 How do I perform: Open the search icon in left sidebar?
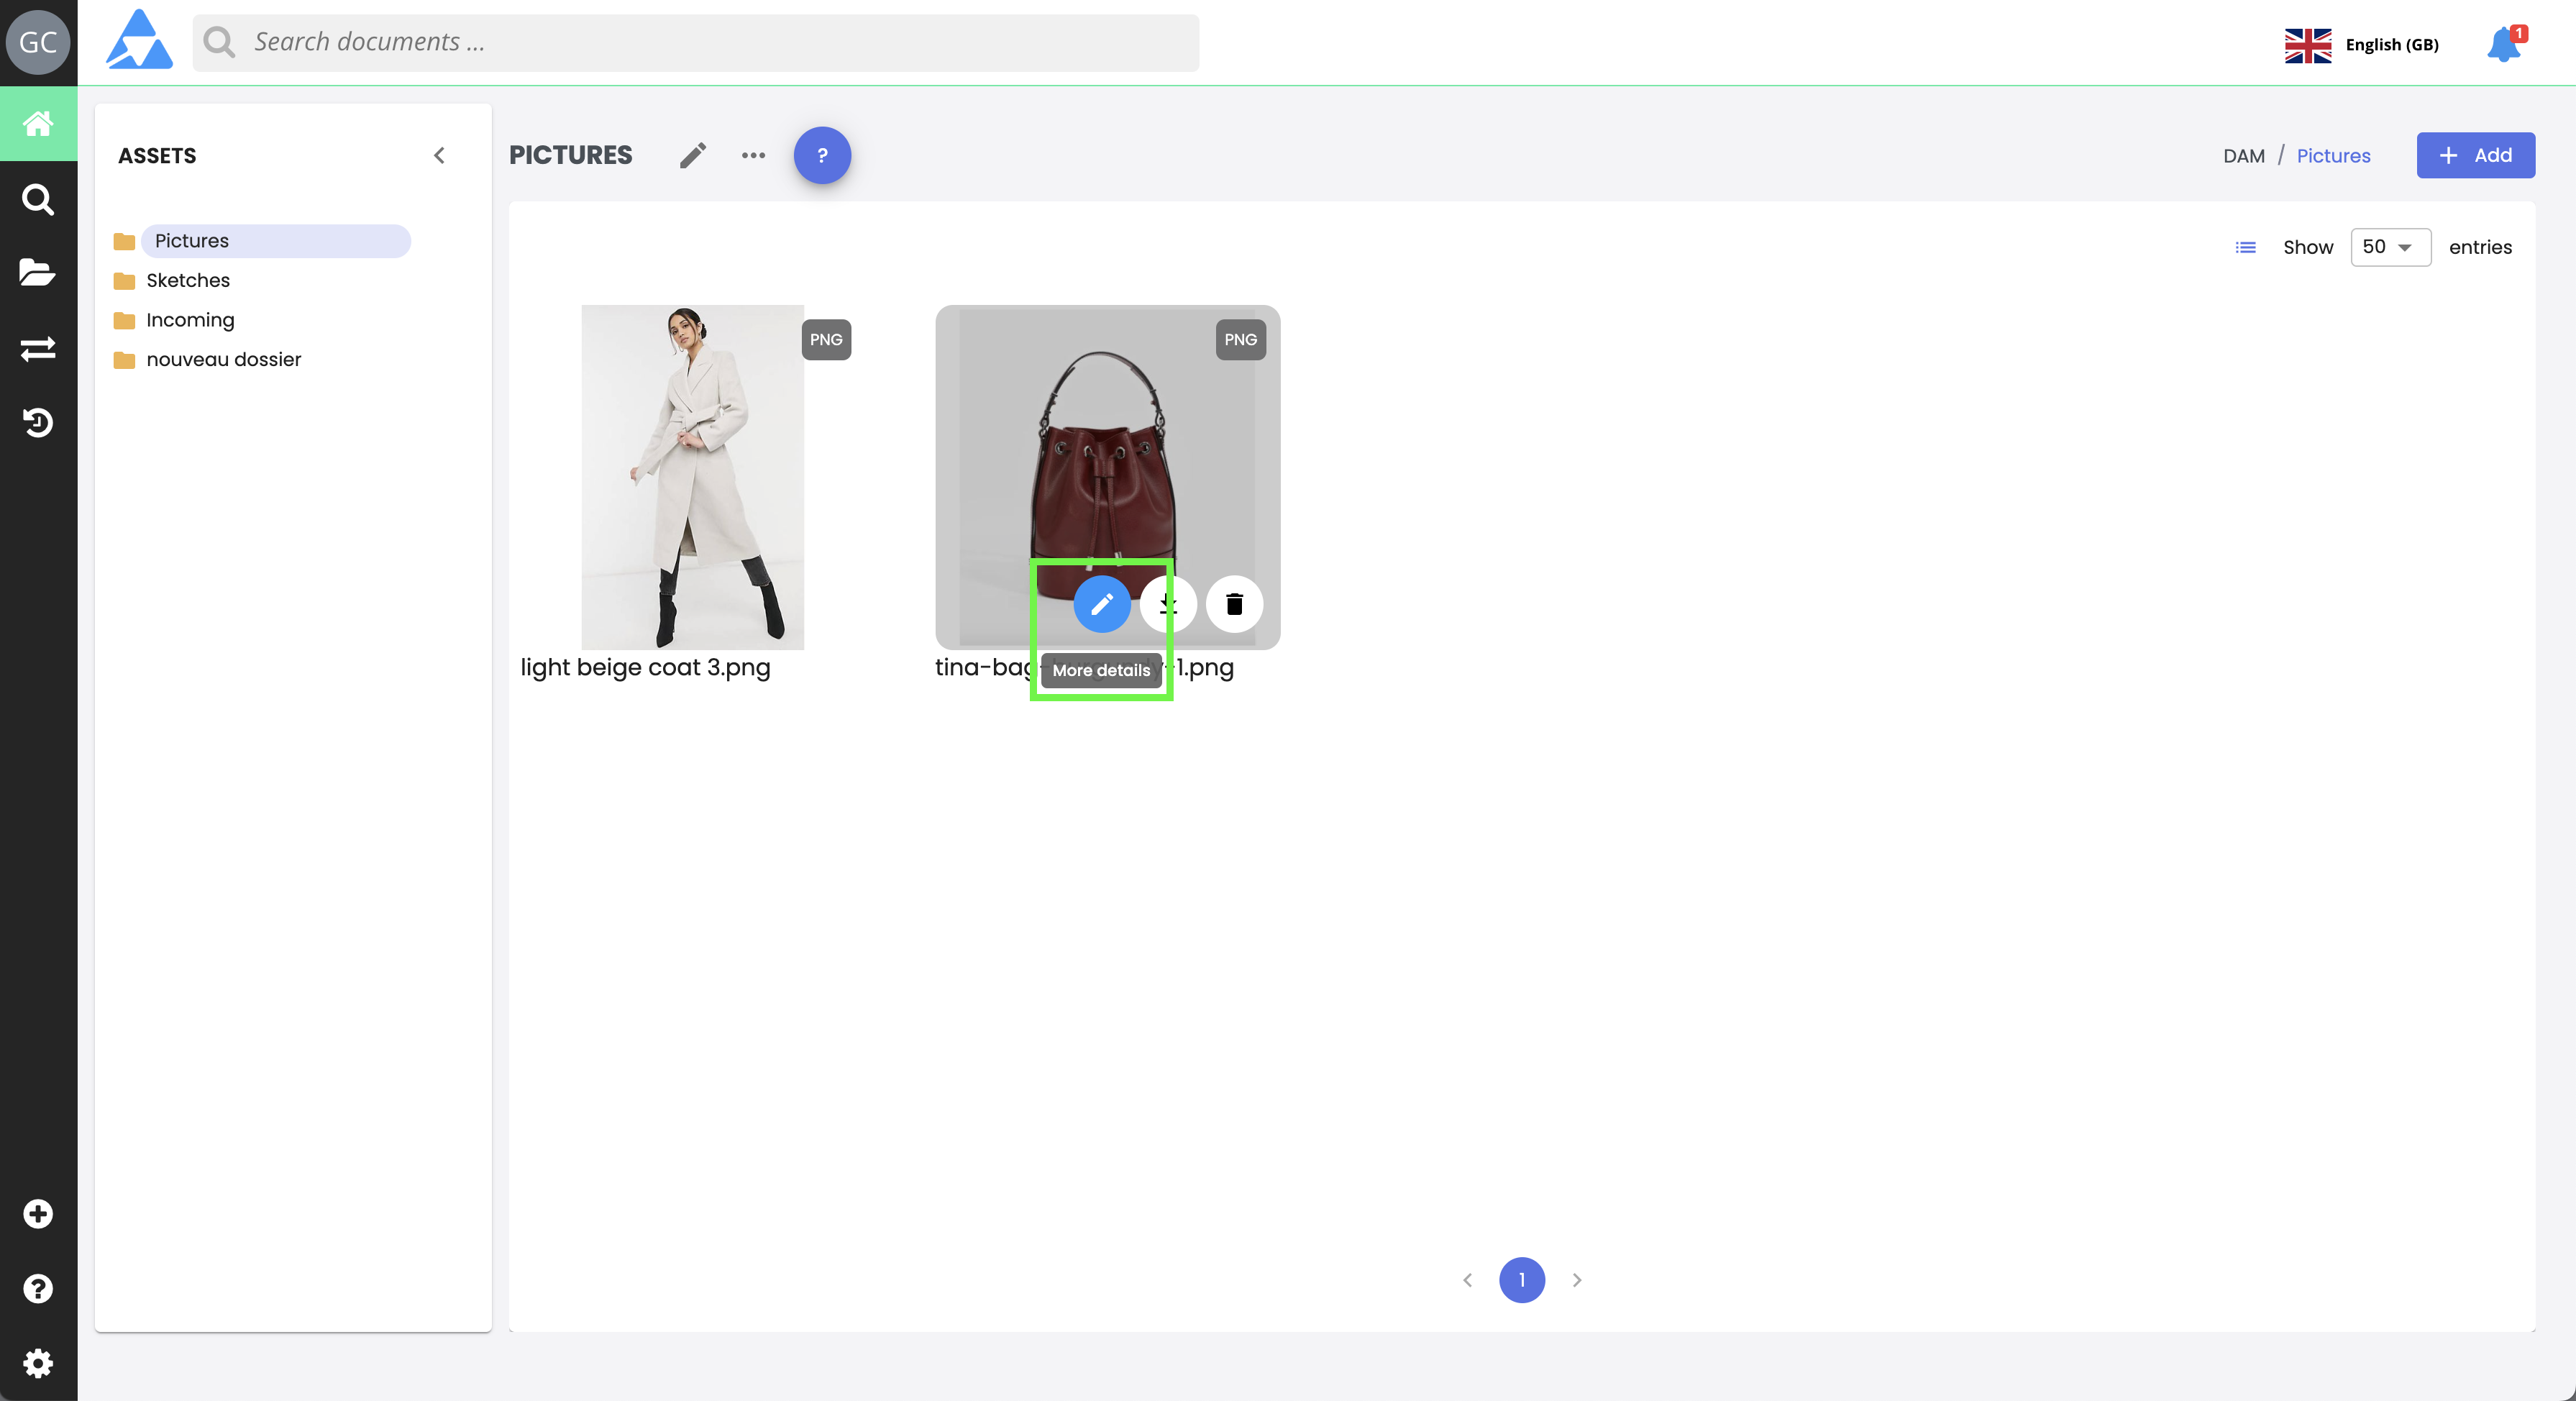38,199
